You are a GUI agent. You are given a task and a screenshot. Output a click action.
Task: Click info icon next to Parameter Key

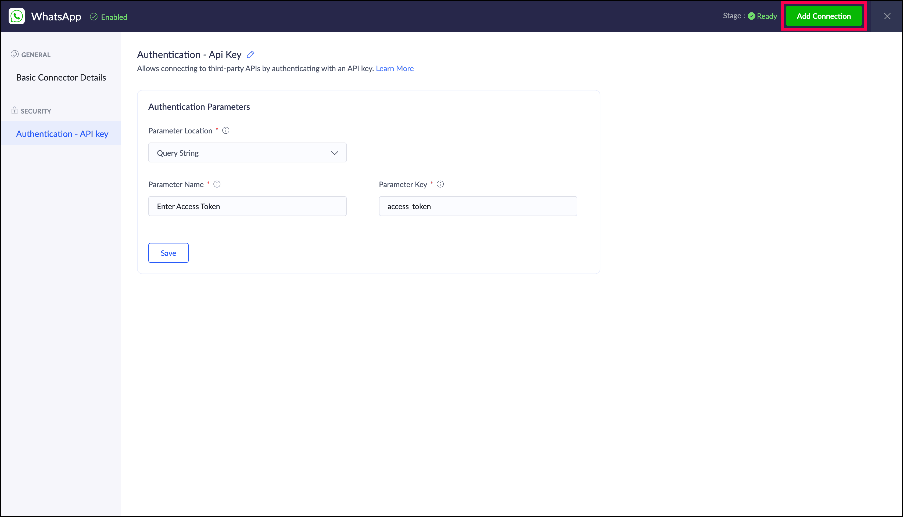coord(440,184)
